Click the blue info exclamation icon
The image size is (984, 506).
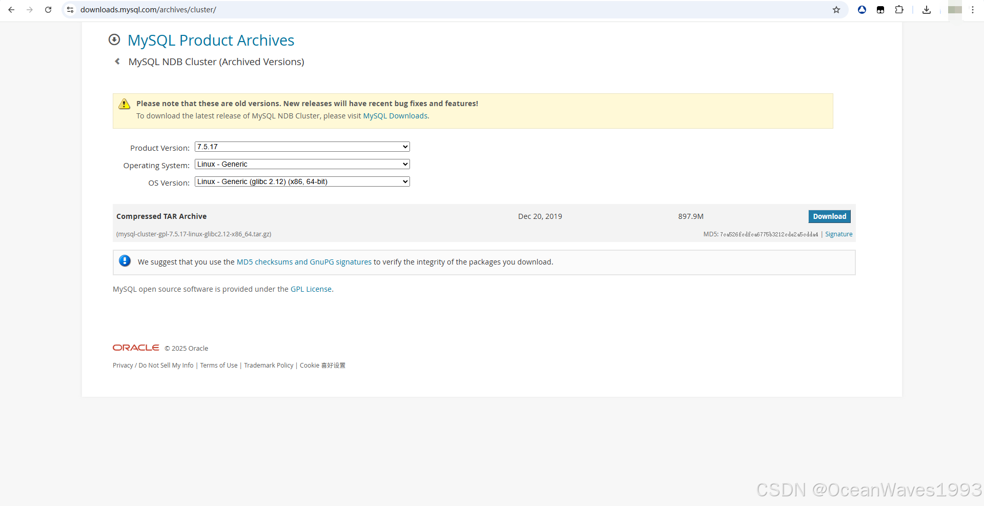coord(125,261)
